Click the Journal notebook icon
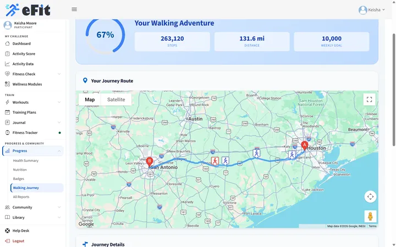This screenshot has width=396, height=247. pos(7,122)
